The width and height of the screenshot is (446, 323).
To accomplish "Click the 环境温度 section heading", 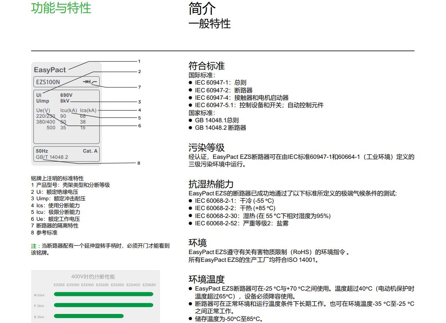I will [206, 279].
